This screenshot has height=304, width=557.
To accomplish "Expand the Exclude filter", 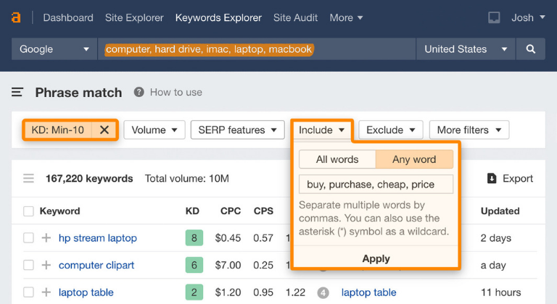I will click(391, 130).
